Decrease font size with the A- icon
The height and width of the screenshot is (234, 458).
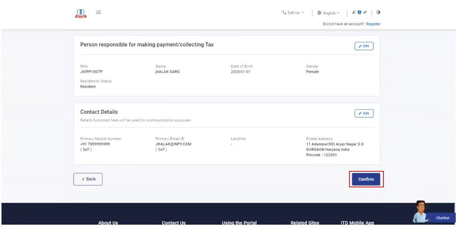tap(354, 12)
